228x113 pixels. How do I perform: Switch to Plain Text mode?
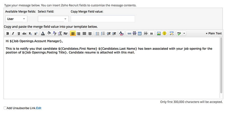pos(214,33)
